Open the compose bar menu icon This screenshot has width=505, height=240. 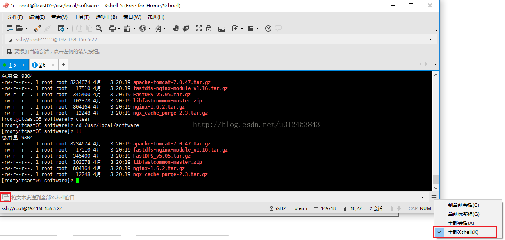coord(434,197)
